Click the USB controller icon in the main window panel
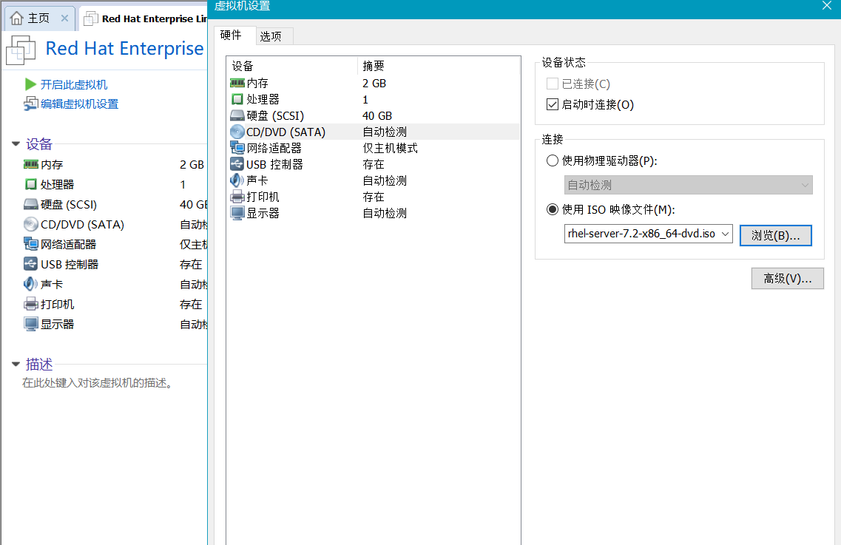Image resolution: width=841 pixels, height=545 pixels. 31,264
